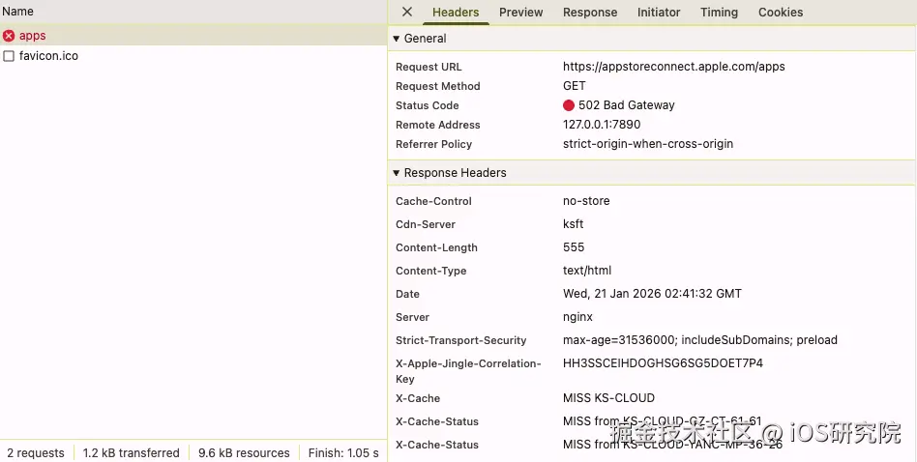The width and height of the screenshot is (917, 462).
Task: Select the apps request row
Action: [x=193, y=36]
